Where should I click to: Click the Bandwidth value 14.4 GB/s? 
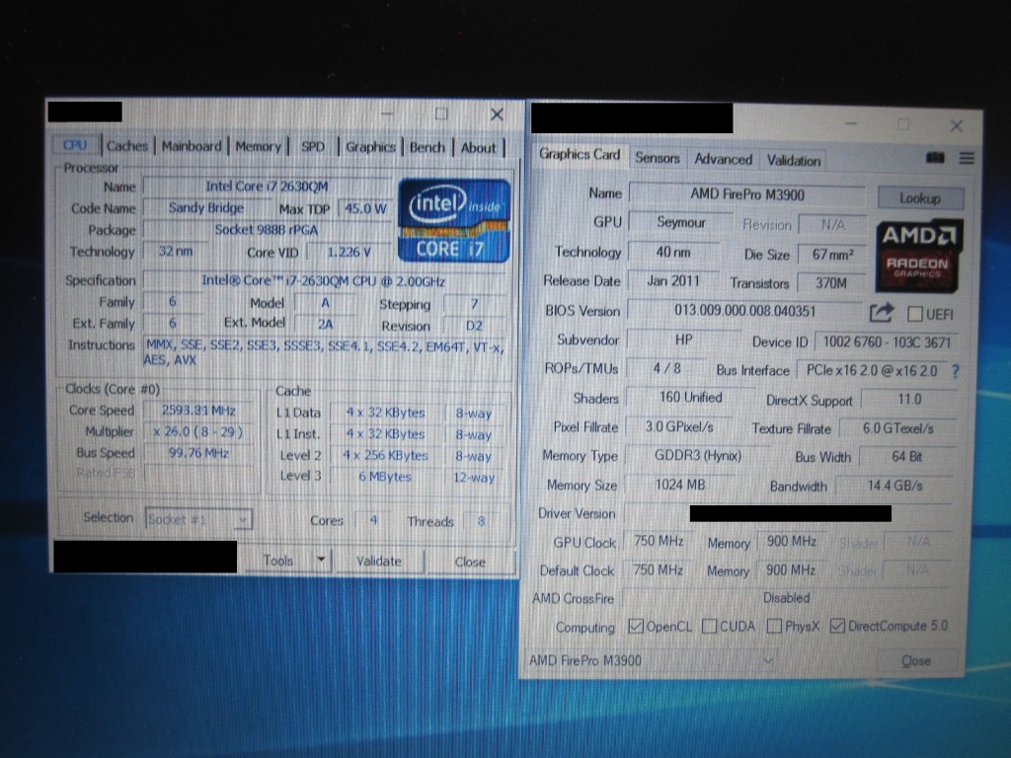point(894,486)
